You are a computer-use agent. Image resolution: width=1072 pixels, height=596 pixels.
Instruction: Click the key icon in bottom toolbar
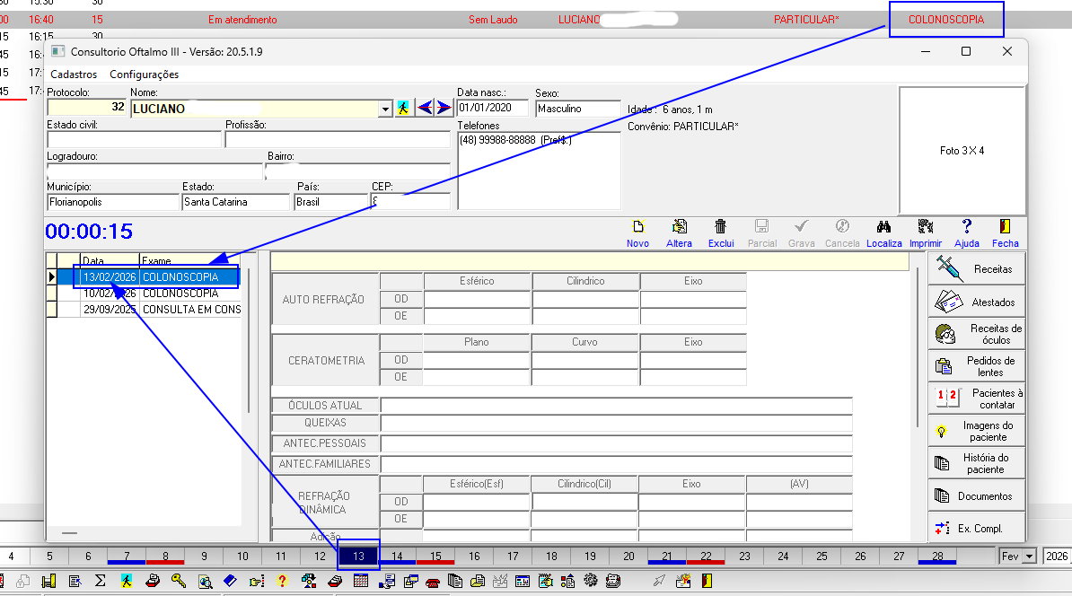click(179, 581)
